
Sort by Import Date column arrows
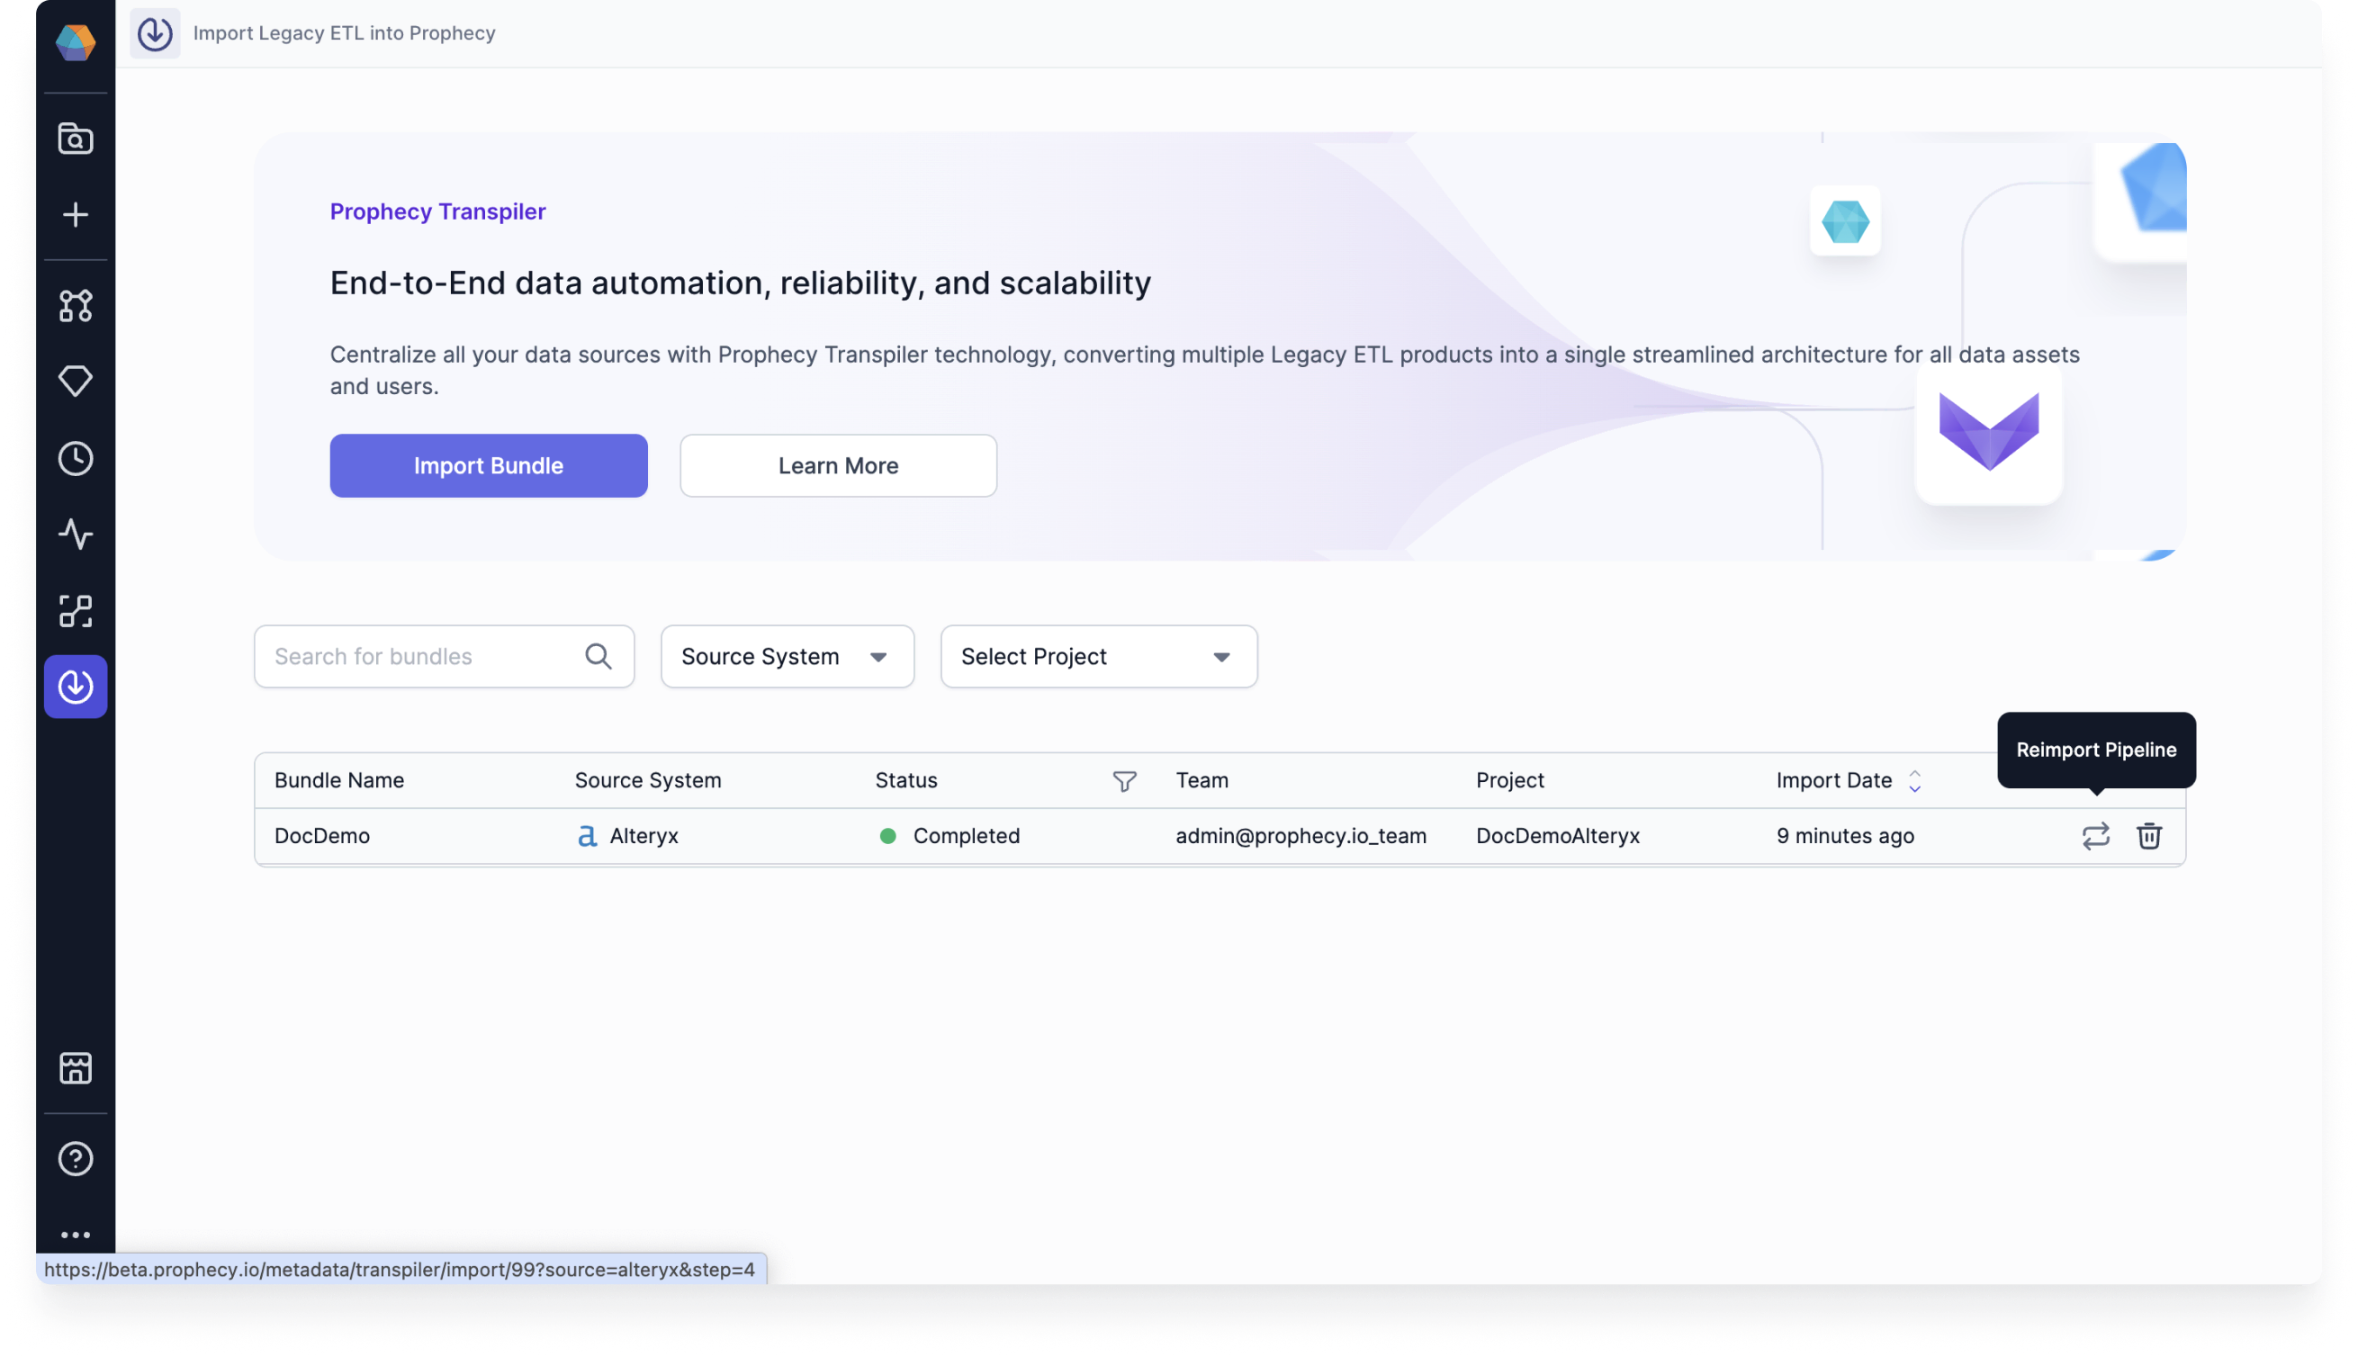[x=1914, y=780]
